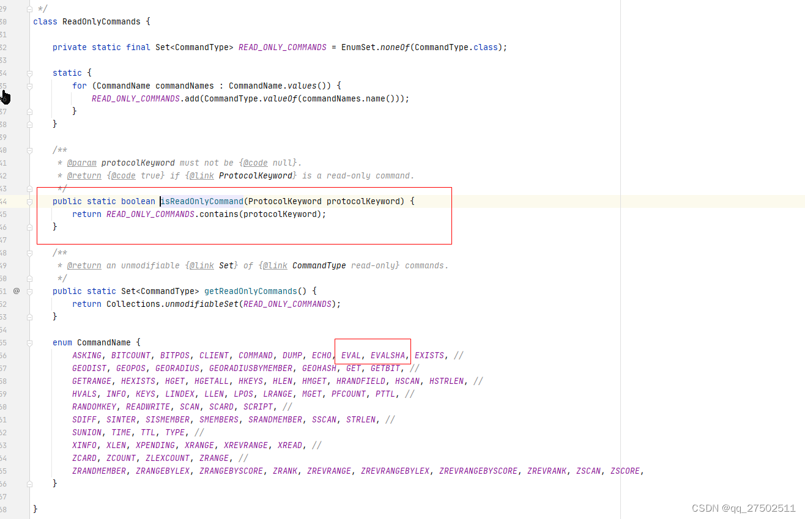Click the ZLEXCOUNT enum constant
This screenshot has width=805, height=519.
click(x=168, y=458)
